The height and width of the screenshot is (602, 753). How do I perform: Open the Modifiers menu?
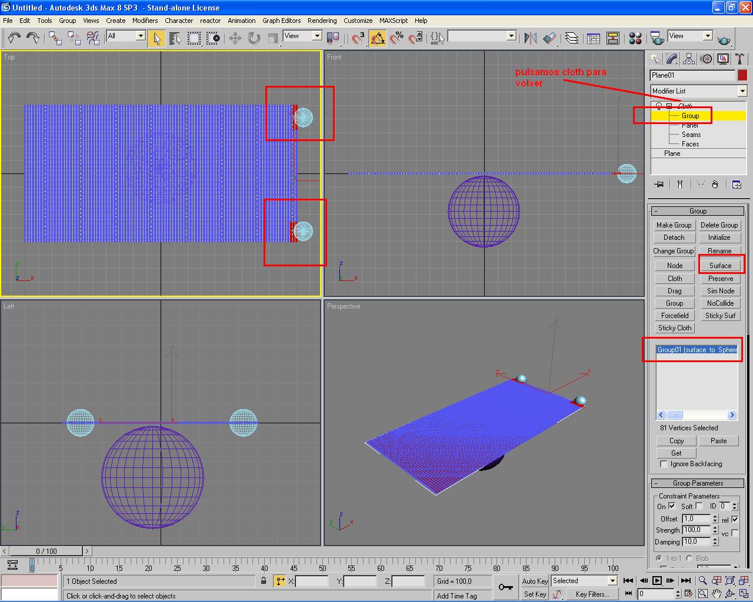145,21
